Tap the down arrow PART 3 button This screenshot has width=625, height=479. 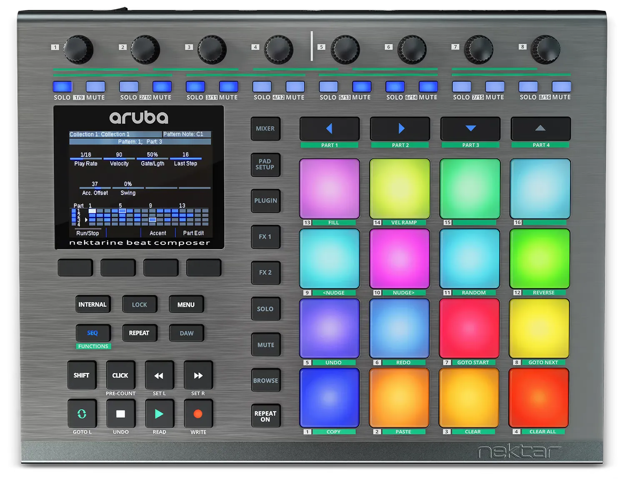tap(470, 129)
